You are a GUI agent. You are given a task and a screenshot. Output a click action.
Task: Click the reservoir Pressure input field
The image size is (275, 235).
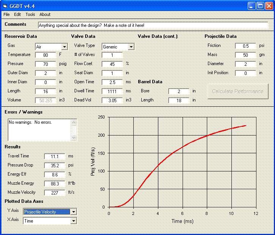click(x=45, y=64)
